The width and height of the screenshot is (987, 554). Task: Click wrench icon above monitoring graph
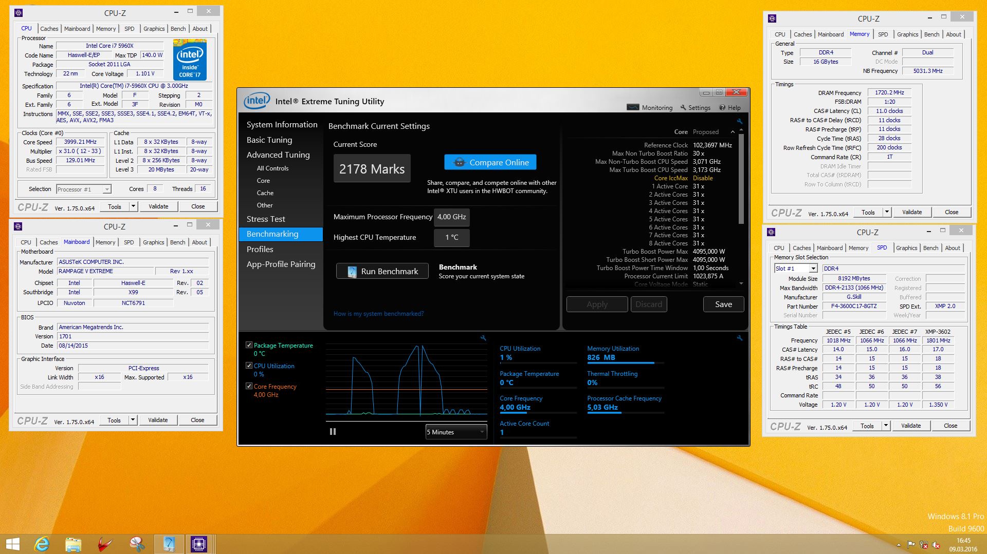coord(483,338)
